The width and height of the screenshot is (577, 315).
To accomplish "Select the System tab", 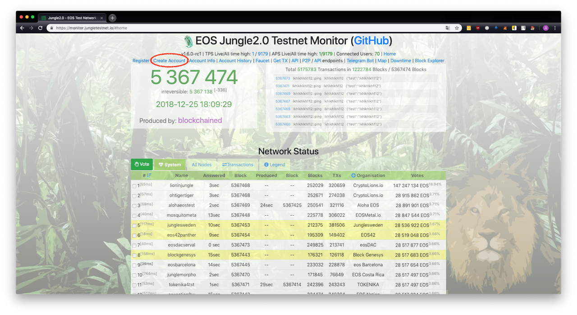I will [169, 165].
